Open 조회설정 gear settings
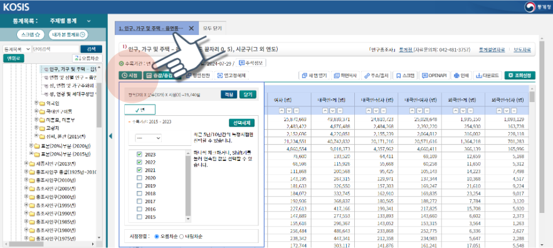Viewport: 553px width, 248px height. click(520, 75)
